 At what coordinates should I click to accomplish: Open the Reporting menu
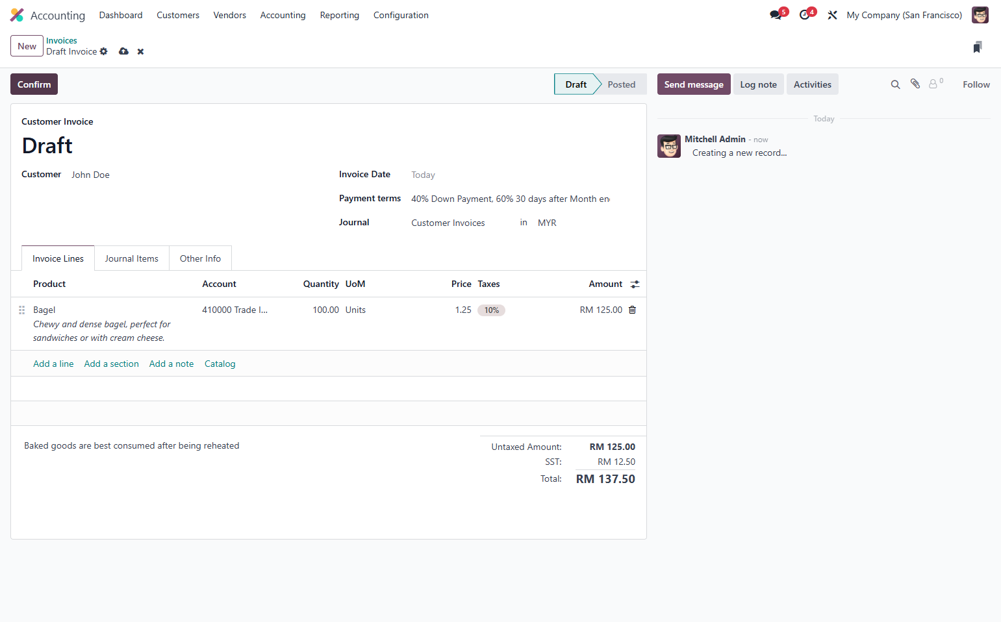pyautogui.click(x=339, y=15)
